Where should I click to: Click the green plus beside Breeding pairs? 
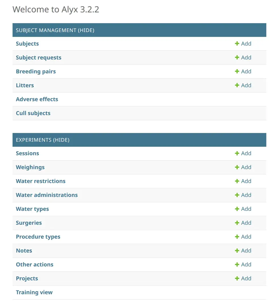(x=237, y=71)
